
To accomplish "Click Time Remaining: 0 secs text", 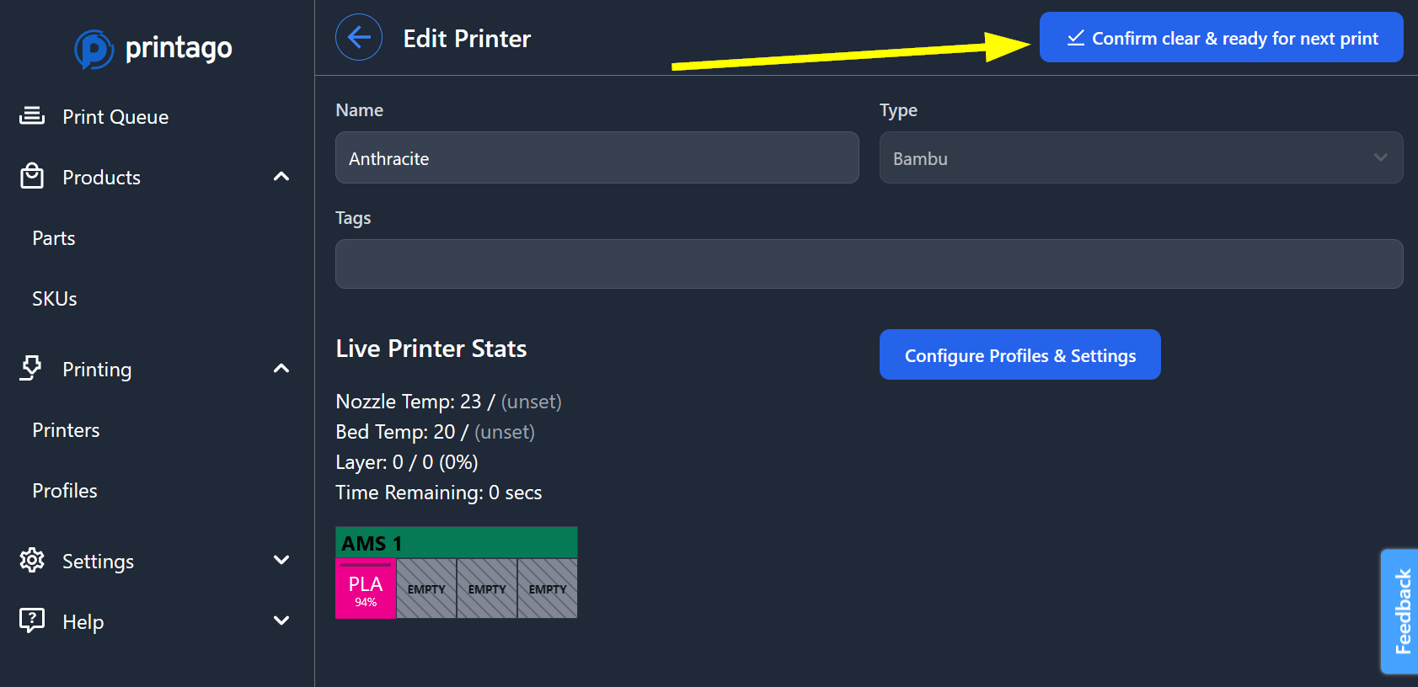I will point(438,493).
